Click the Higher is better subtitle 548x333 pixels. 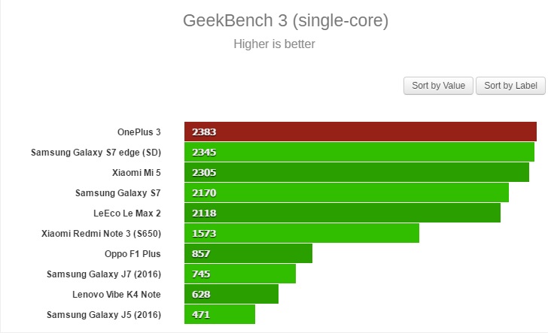[274, 44]
